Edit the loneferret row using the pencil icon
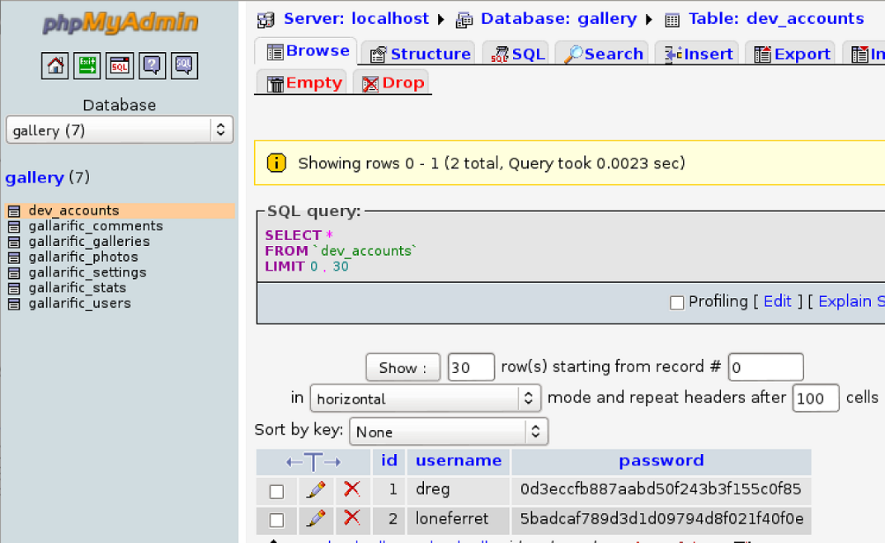 click(x=316, y=518)
